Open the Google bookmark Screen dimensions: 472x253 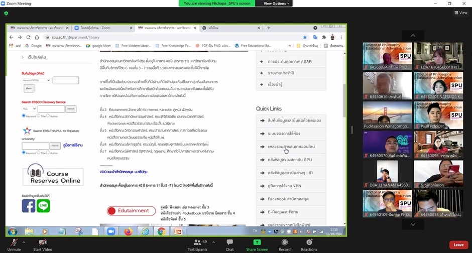[34, 46]
